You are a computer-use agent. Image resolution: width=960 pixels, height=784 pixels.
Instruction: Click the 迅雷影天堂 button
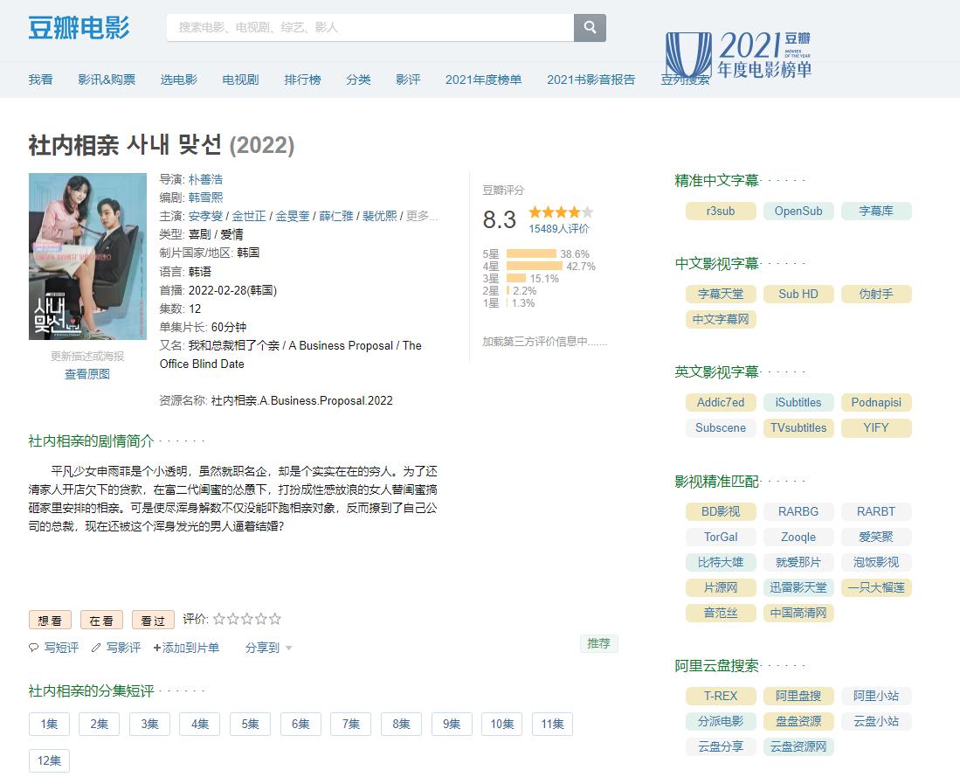(798, 587)
